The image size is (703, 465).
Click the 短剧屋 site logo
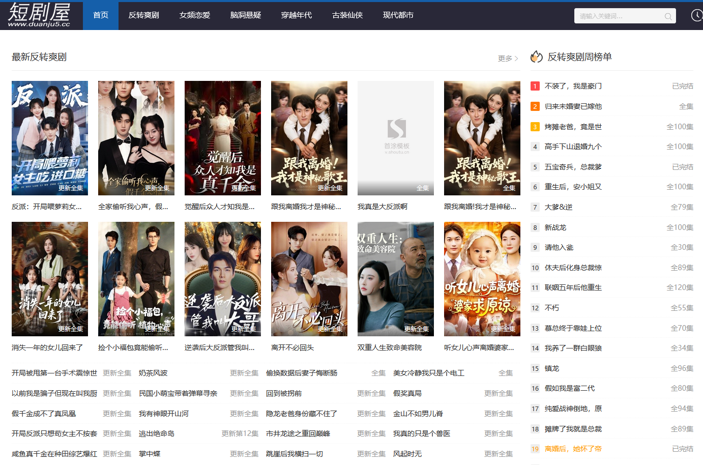click(x=39, y=15)
